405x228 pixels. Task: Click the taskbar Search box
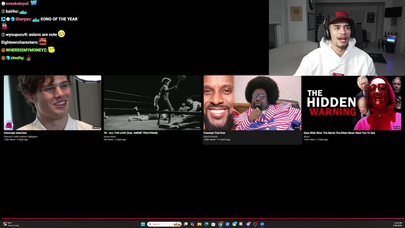click(164, 224)
